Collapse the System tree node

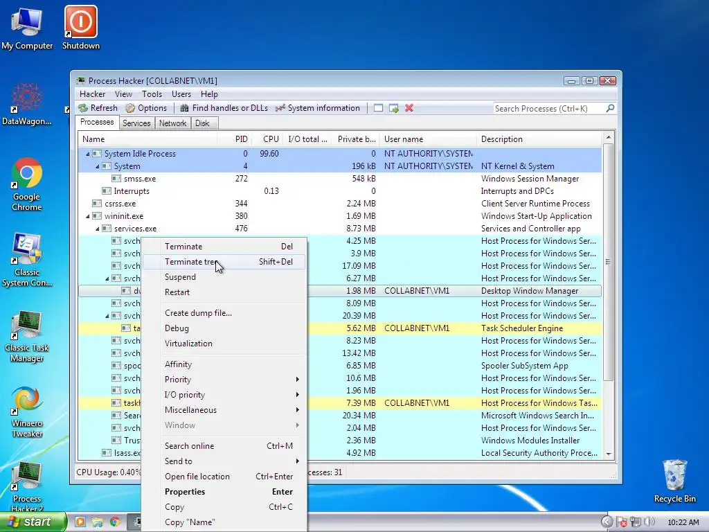pos(97,166)
